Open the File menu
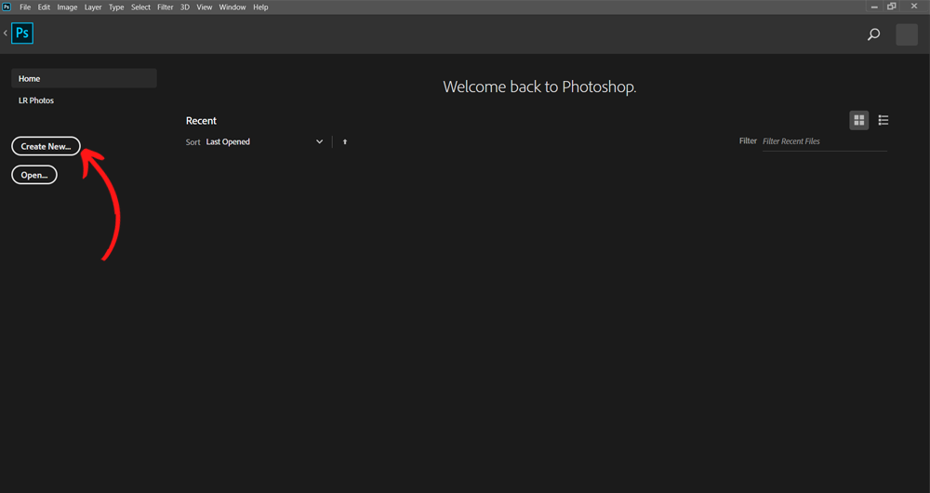 [25, 7]
